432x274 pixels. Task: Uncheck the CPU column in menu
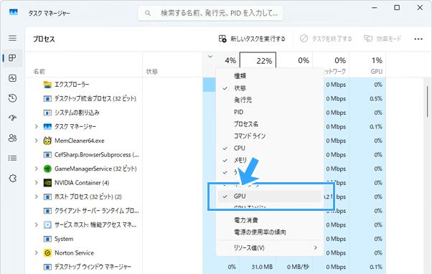tap(269, 148)
